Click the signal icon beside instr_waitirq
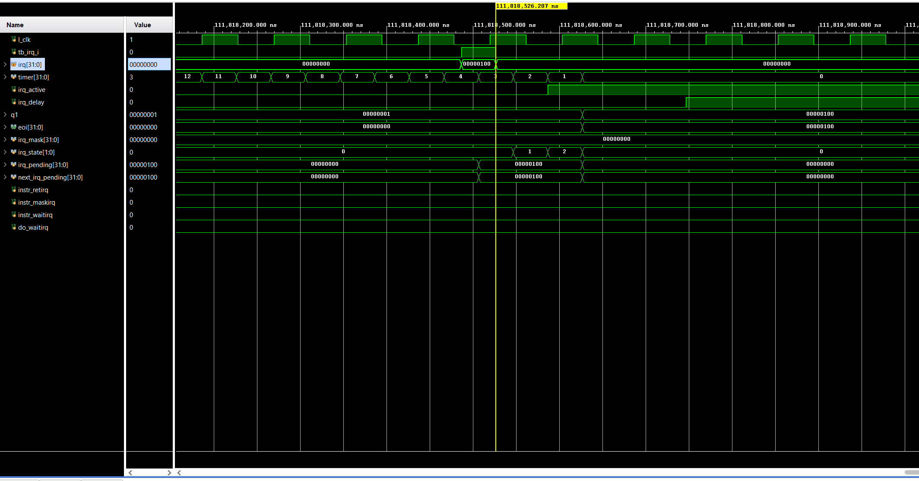Screen dimensions: 919x481 point(13,215)
